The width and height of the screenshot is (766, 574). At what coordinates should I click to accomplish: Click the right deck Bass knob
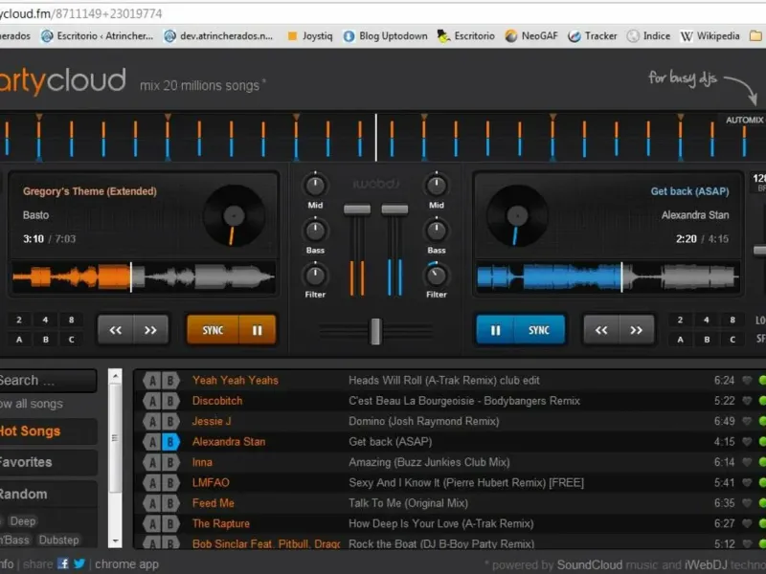(437, 231)
